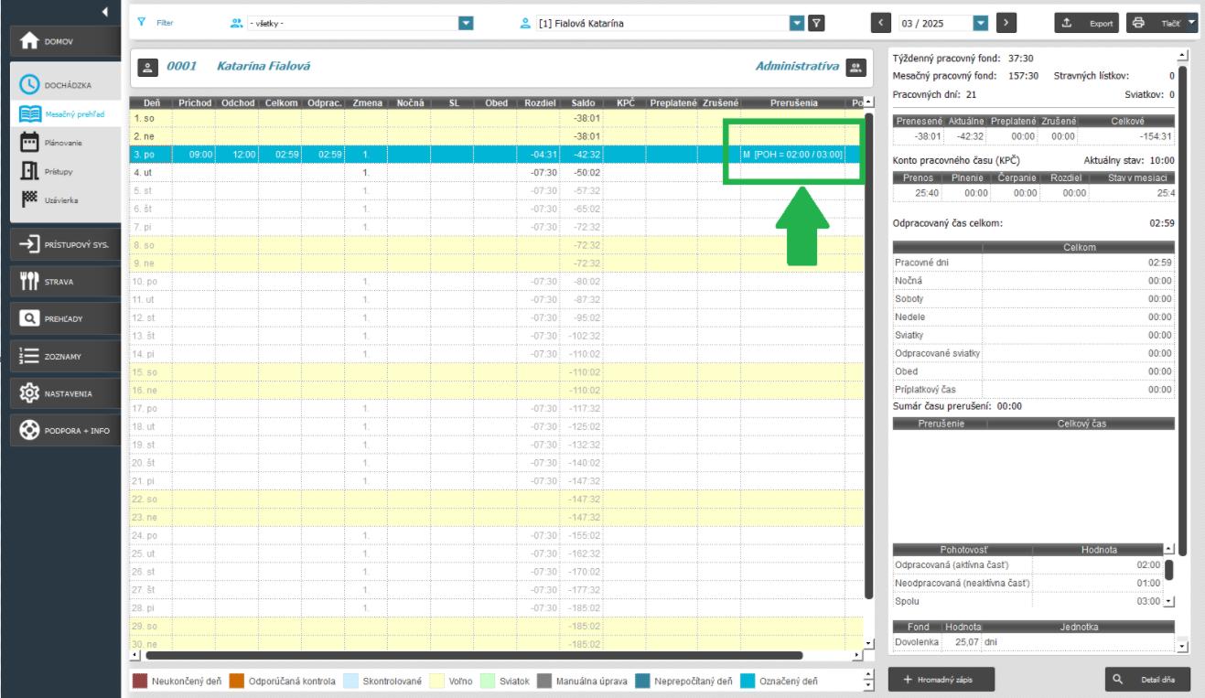The height and width of the screenshot is (698, 1205).
Task: Collapse the left sidebar arrow
Action: [105, 10]
